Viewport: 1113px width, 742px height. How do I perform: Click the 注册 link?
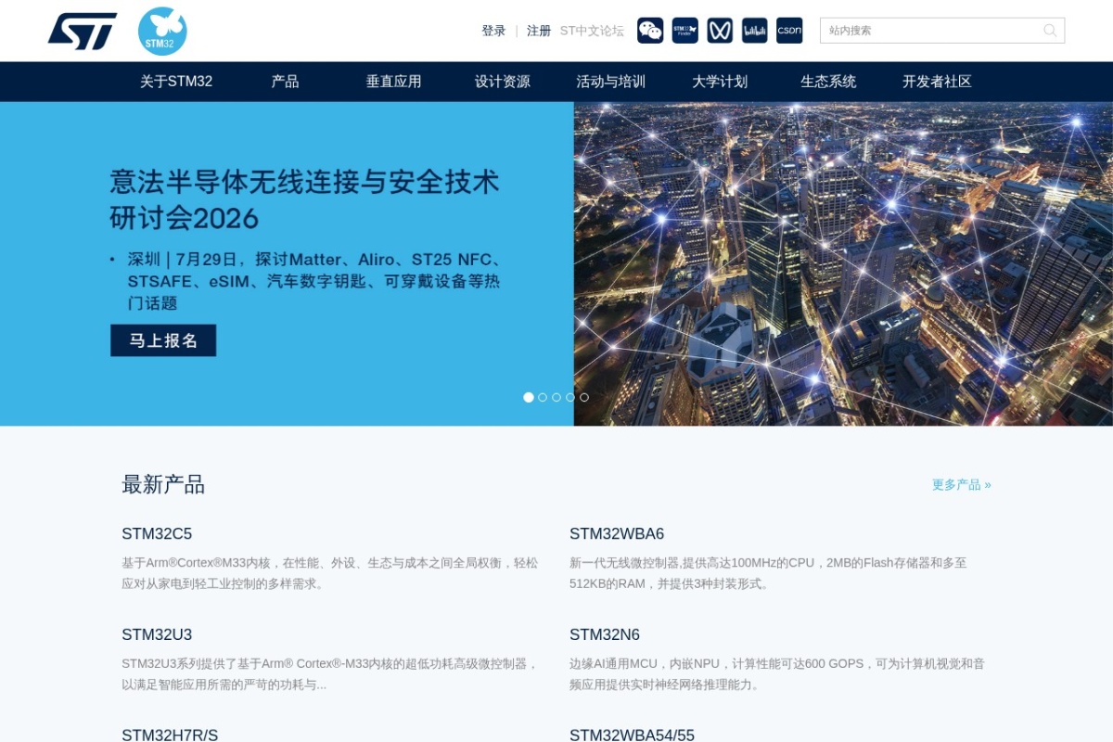539,31
